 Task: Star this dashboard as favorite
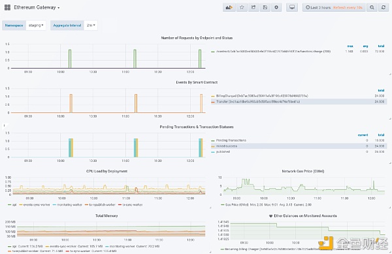[x=242, y=7]
